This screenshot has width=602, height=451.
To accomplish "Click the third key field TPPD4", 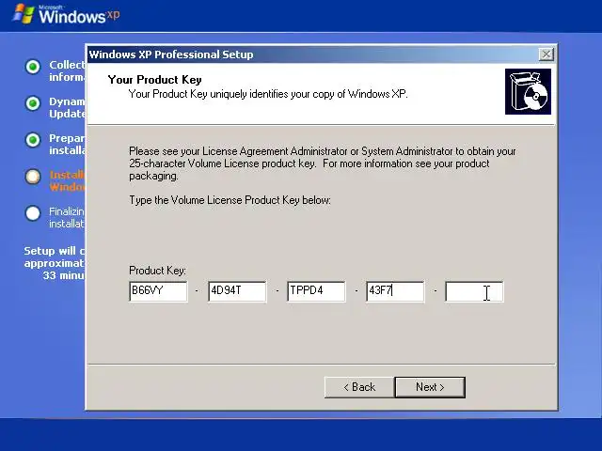I will pyautogui.click(x=316, y=291).
